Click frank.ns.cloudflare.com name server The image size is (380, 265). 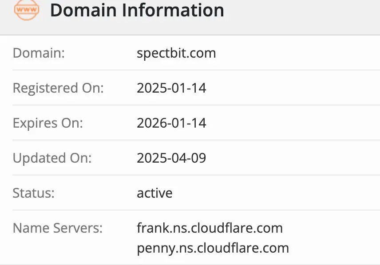[x=210, y=228]
